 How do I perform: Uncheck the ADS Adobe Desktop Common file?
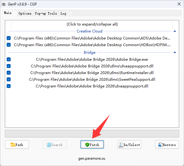(9, 38)
